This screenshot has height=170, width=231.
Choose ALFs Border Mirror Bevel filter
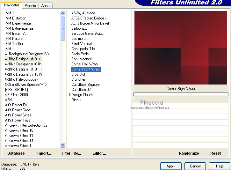tap(90, 23)
